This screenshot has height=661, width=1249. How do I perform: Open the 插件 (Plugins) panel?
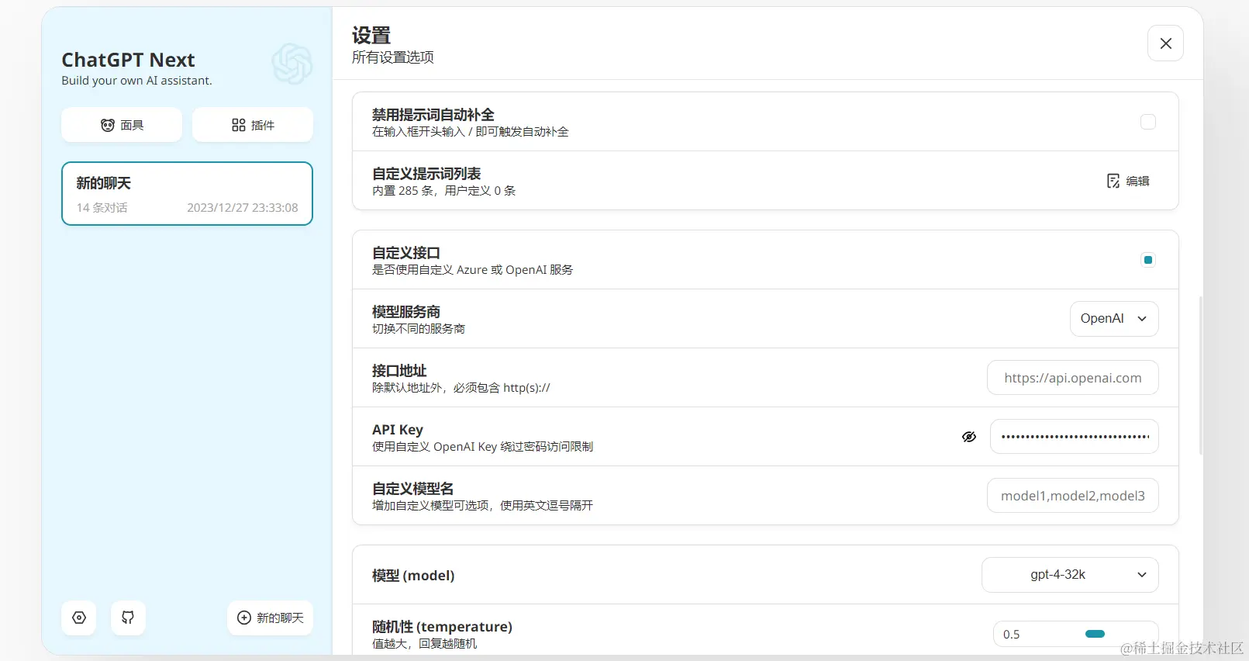253,125
